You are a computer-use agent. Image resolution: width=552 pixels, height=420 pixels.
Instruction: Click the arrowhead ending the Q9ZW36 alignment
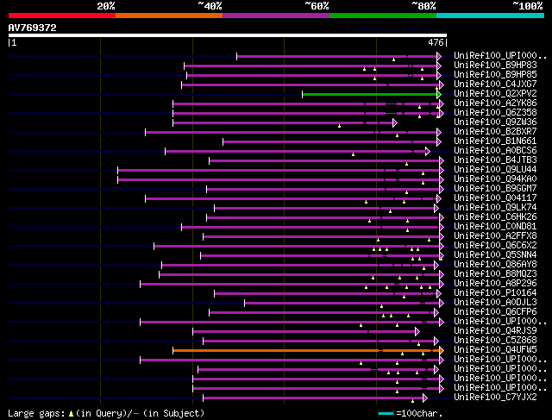(x=395, y=122)
